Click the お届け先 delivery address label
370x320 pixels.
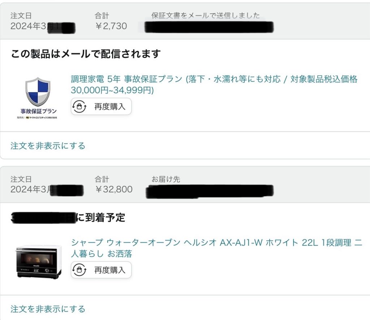coord(165,179)
